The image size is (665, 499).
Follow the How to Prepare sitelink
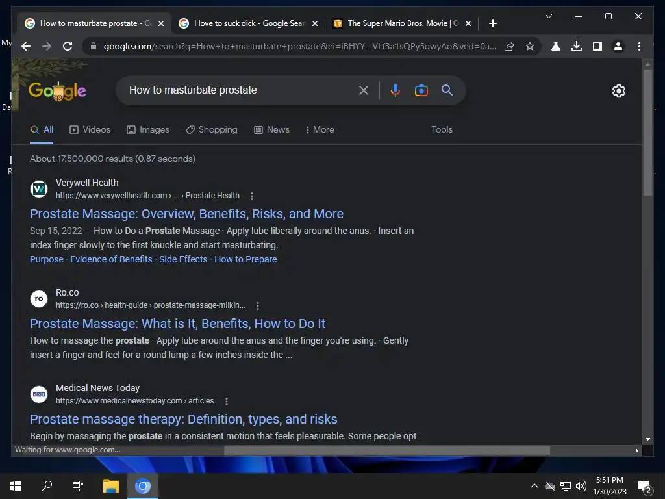pos(245,259)
